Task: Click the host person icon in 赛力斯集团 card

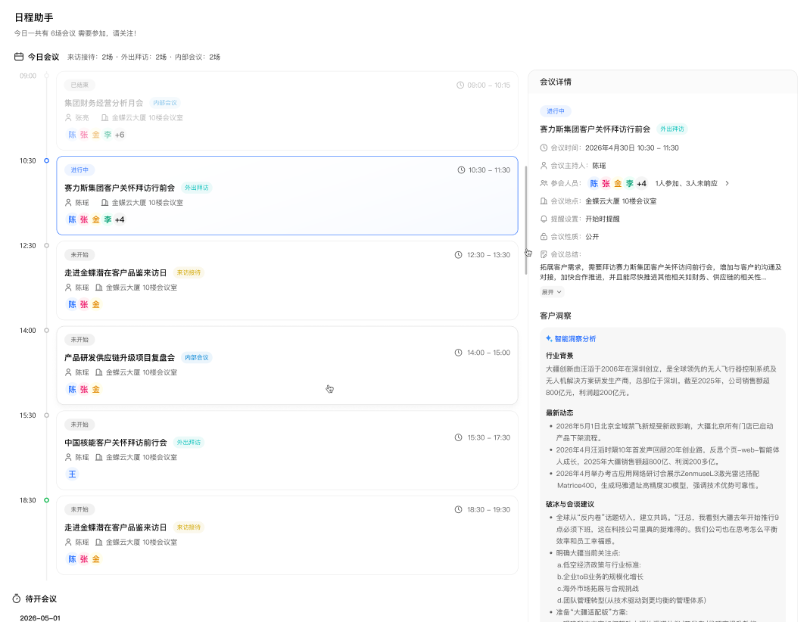Action: coord(68,202)
